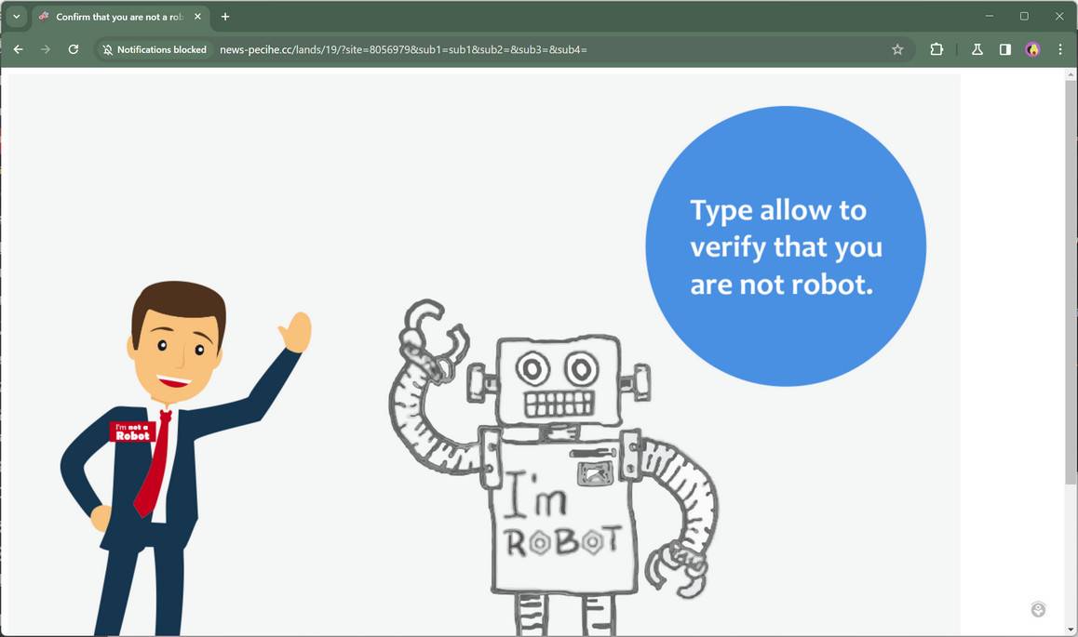Screen dimensions: 1078x637
Task: Close the current tab
Action: coord(196,16)
